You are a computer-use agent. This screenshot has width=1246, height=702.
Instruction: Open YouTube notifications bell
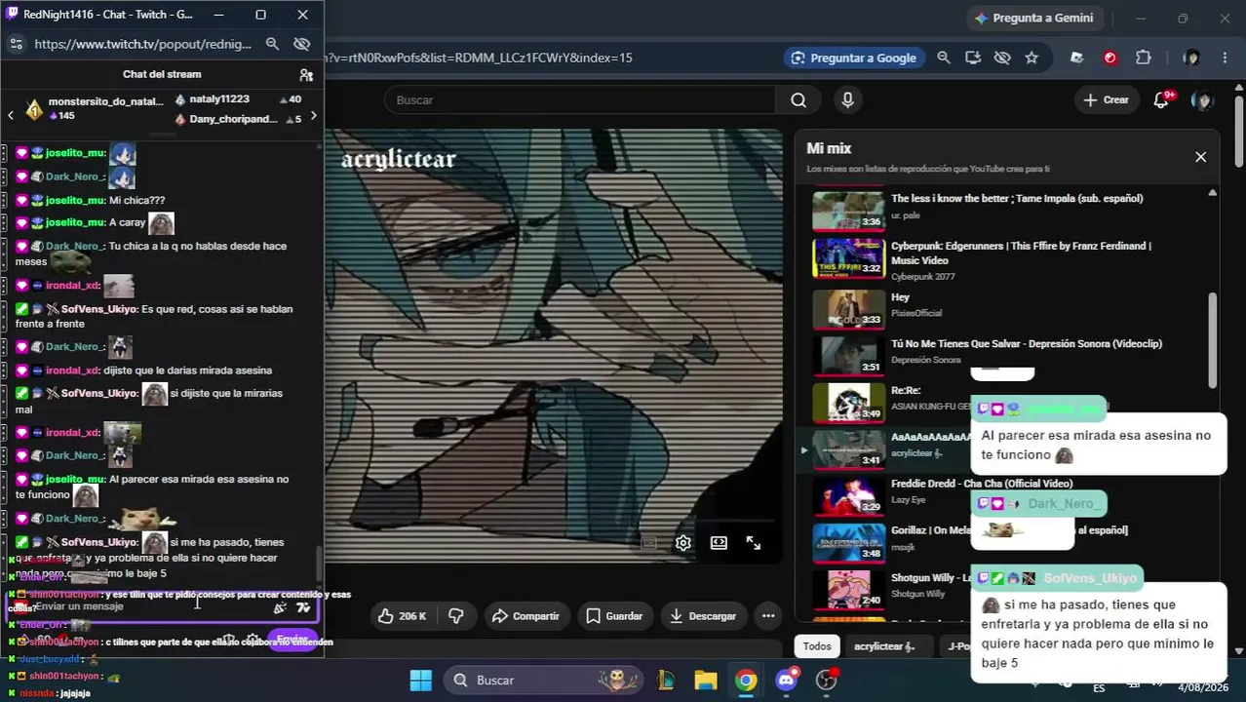(x=1161, y=99)
